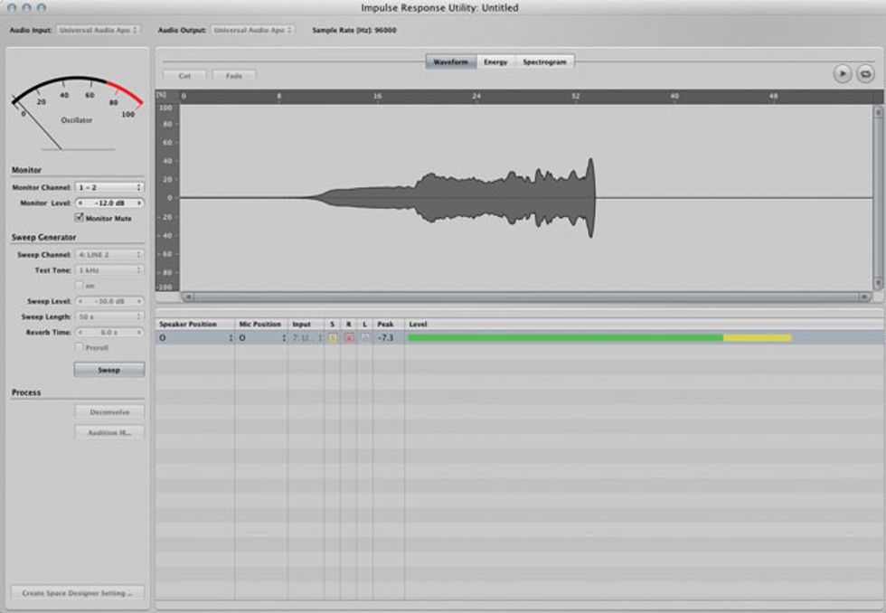The height and width of the screenshot is (613, 886).
Task: Switch to the Energy tab
Action: [495, 62]
